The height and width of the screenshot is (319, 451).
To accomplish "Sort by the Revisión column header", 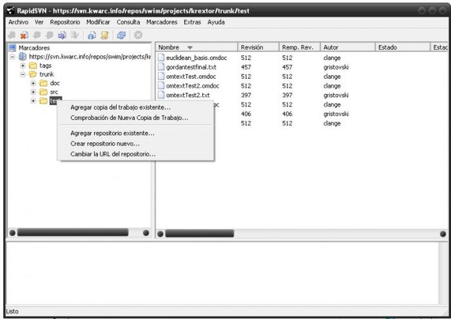I will (x=258, y=47).
